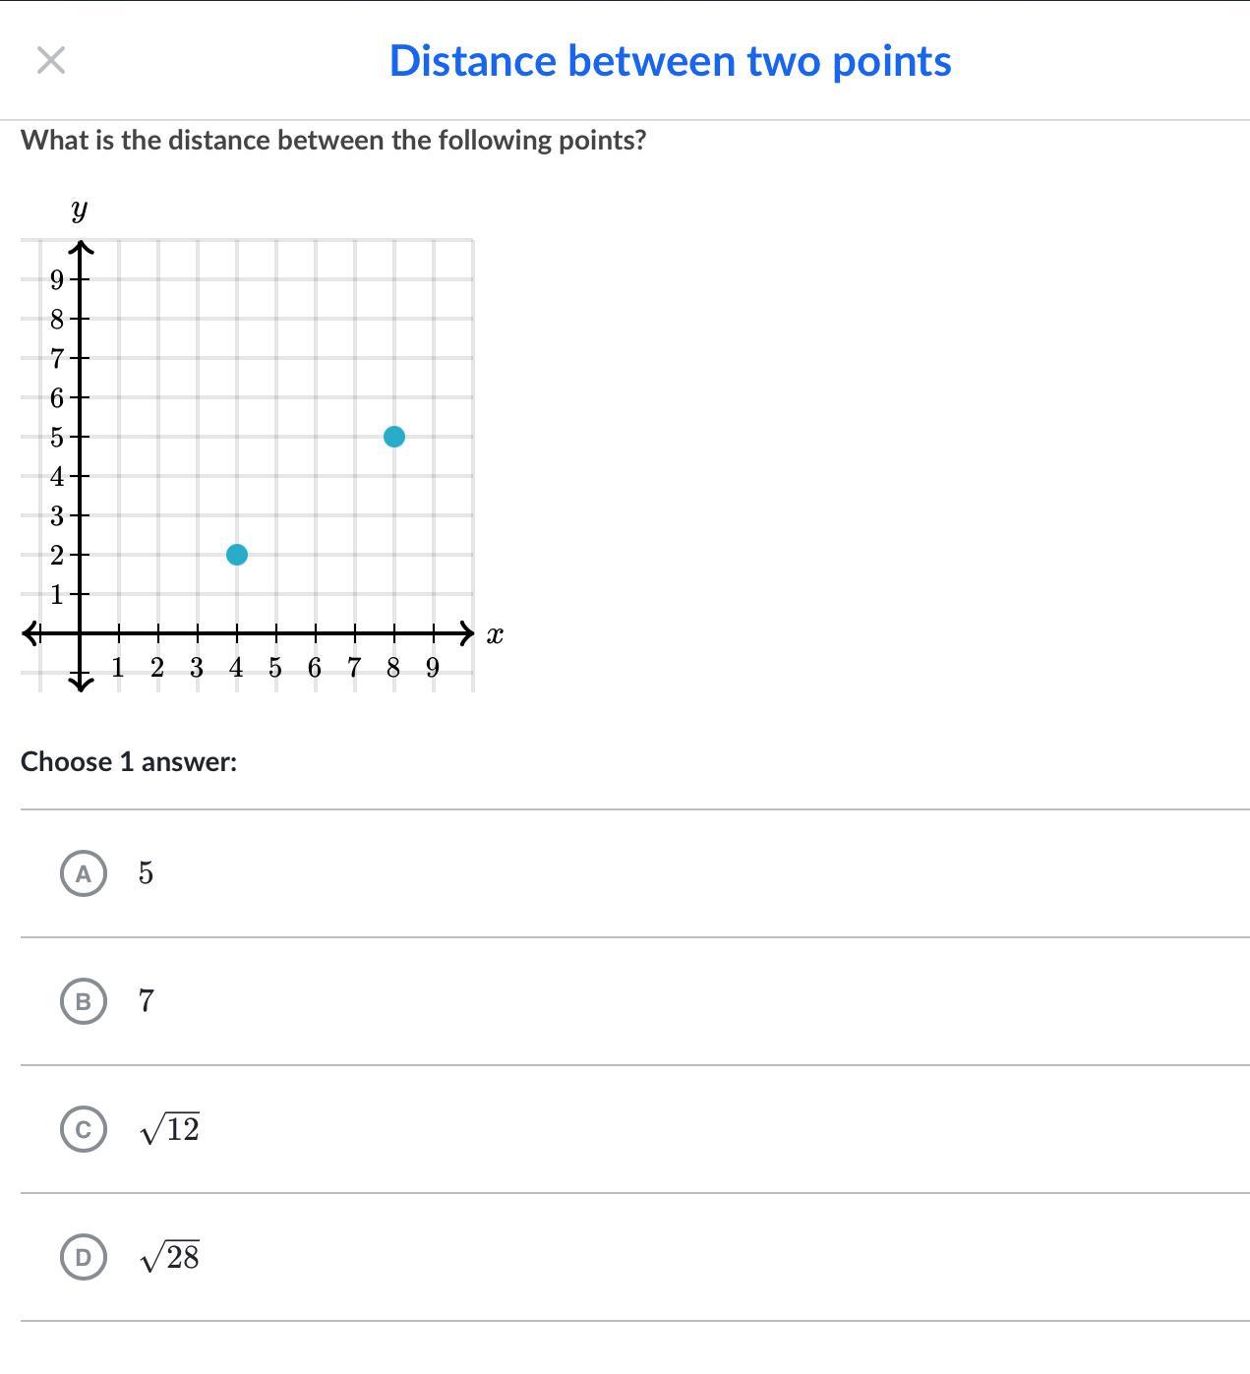Click the answer text square root of 12
Image resolution: width=1250 pixels, height=1374 pixels.
[170, 1129]
